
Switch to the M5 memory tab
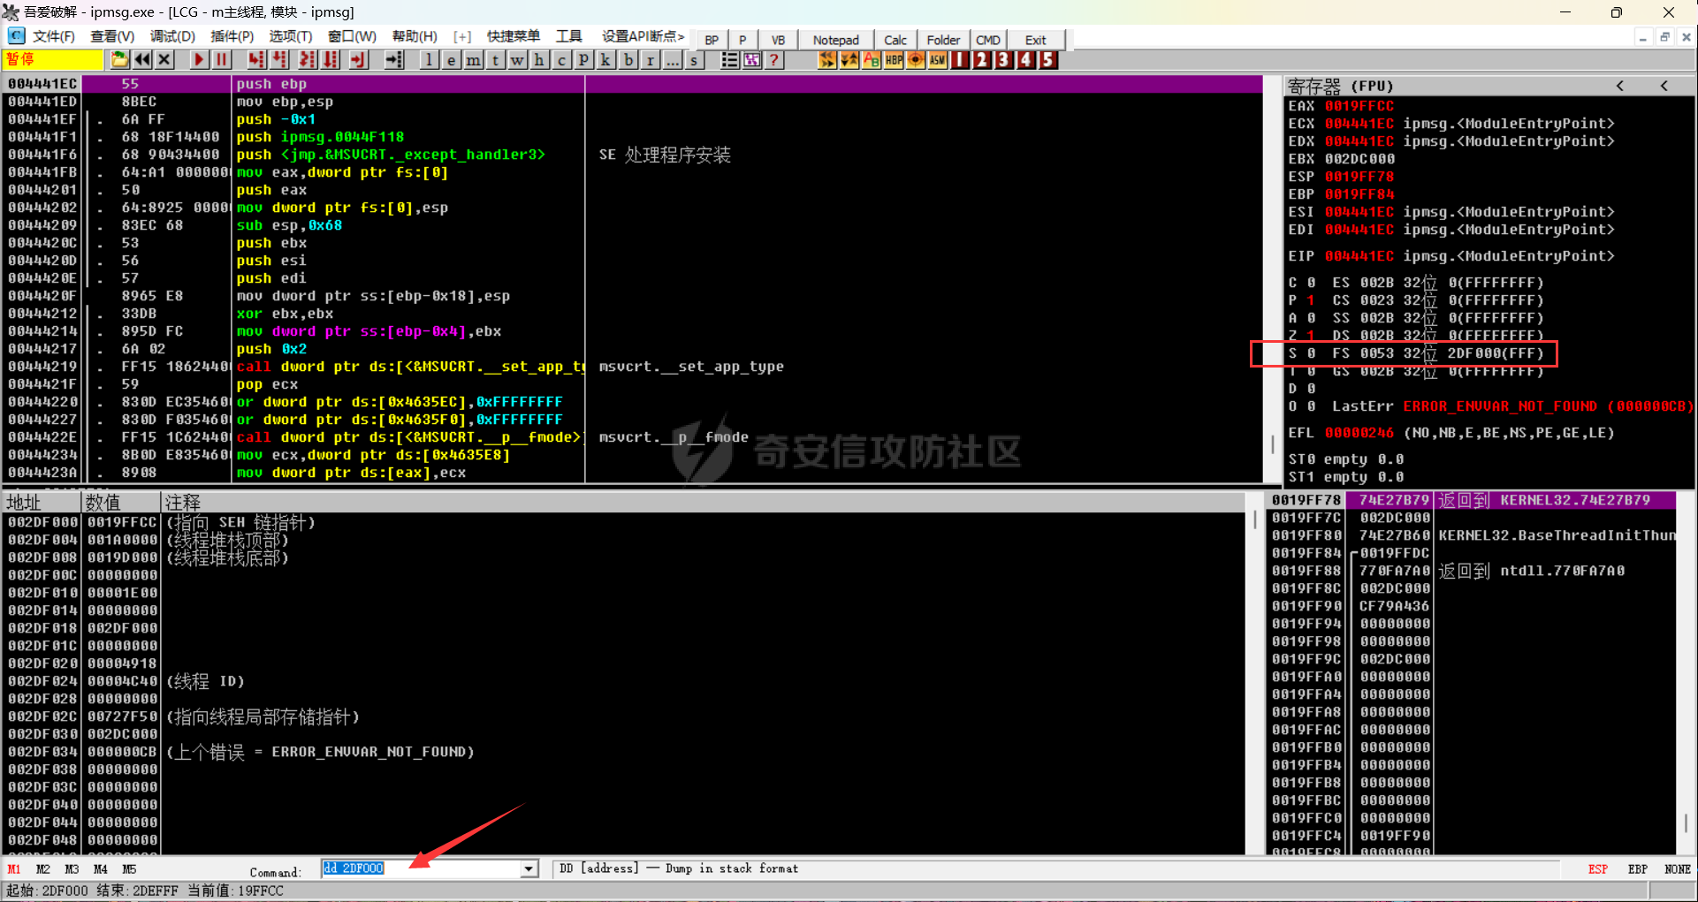click(x=129, y=869)
